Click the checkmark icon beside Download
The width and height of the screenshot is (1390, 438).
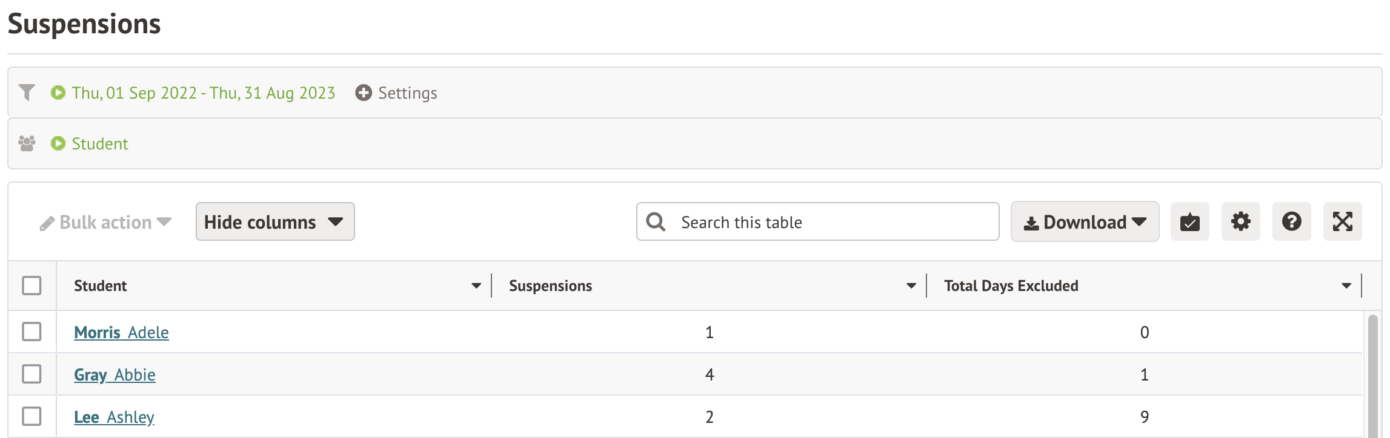1189,221
